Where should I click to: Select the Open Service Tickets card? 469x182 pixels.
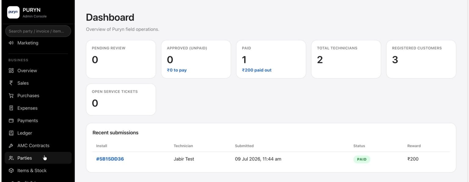(121, 99)
